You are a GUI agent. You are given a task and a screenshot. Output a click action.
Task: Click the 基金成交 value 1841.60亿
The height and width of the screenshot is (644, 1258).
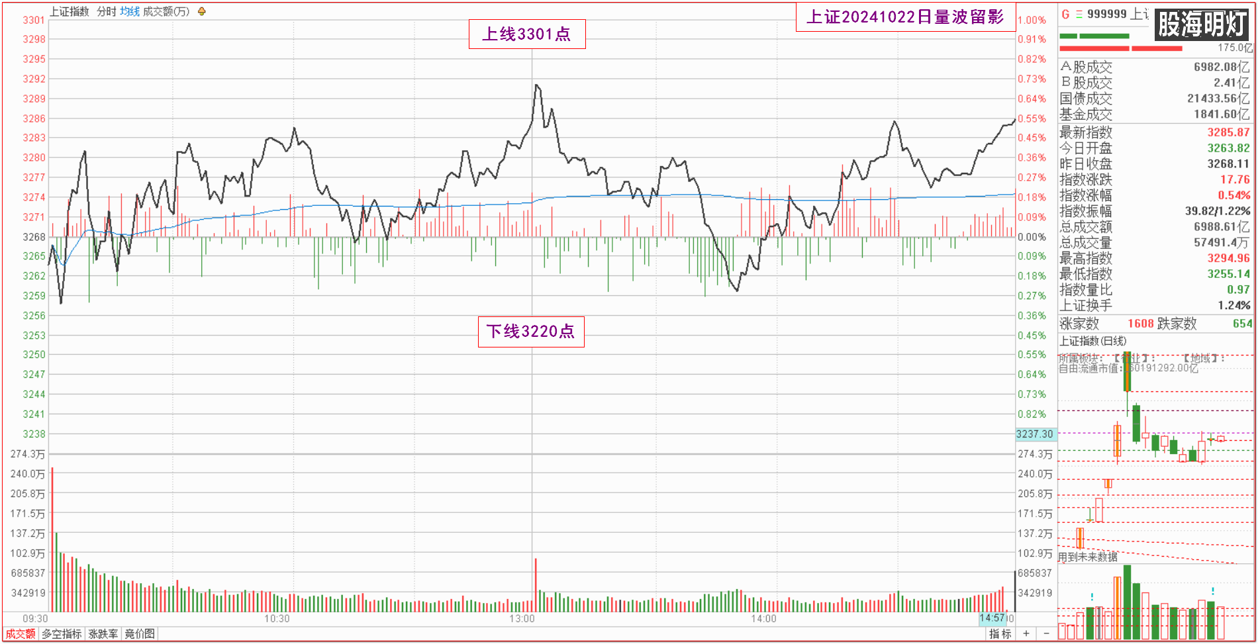[1222, 114]
